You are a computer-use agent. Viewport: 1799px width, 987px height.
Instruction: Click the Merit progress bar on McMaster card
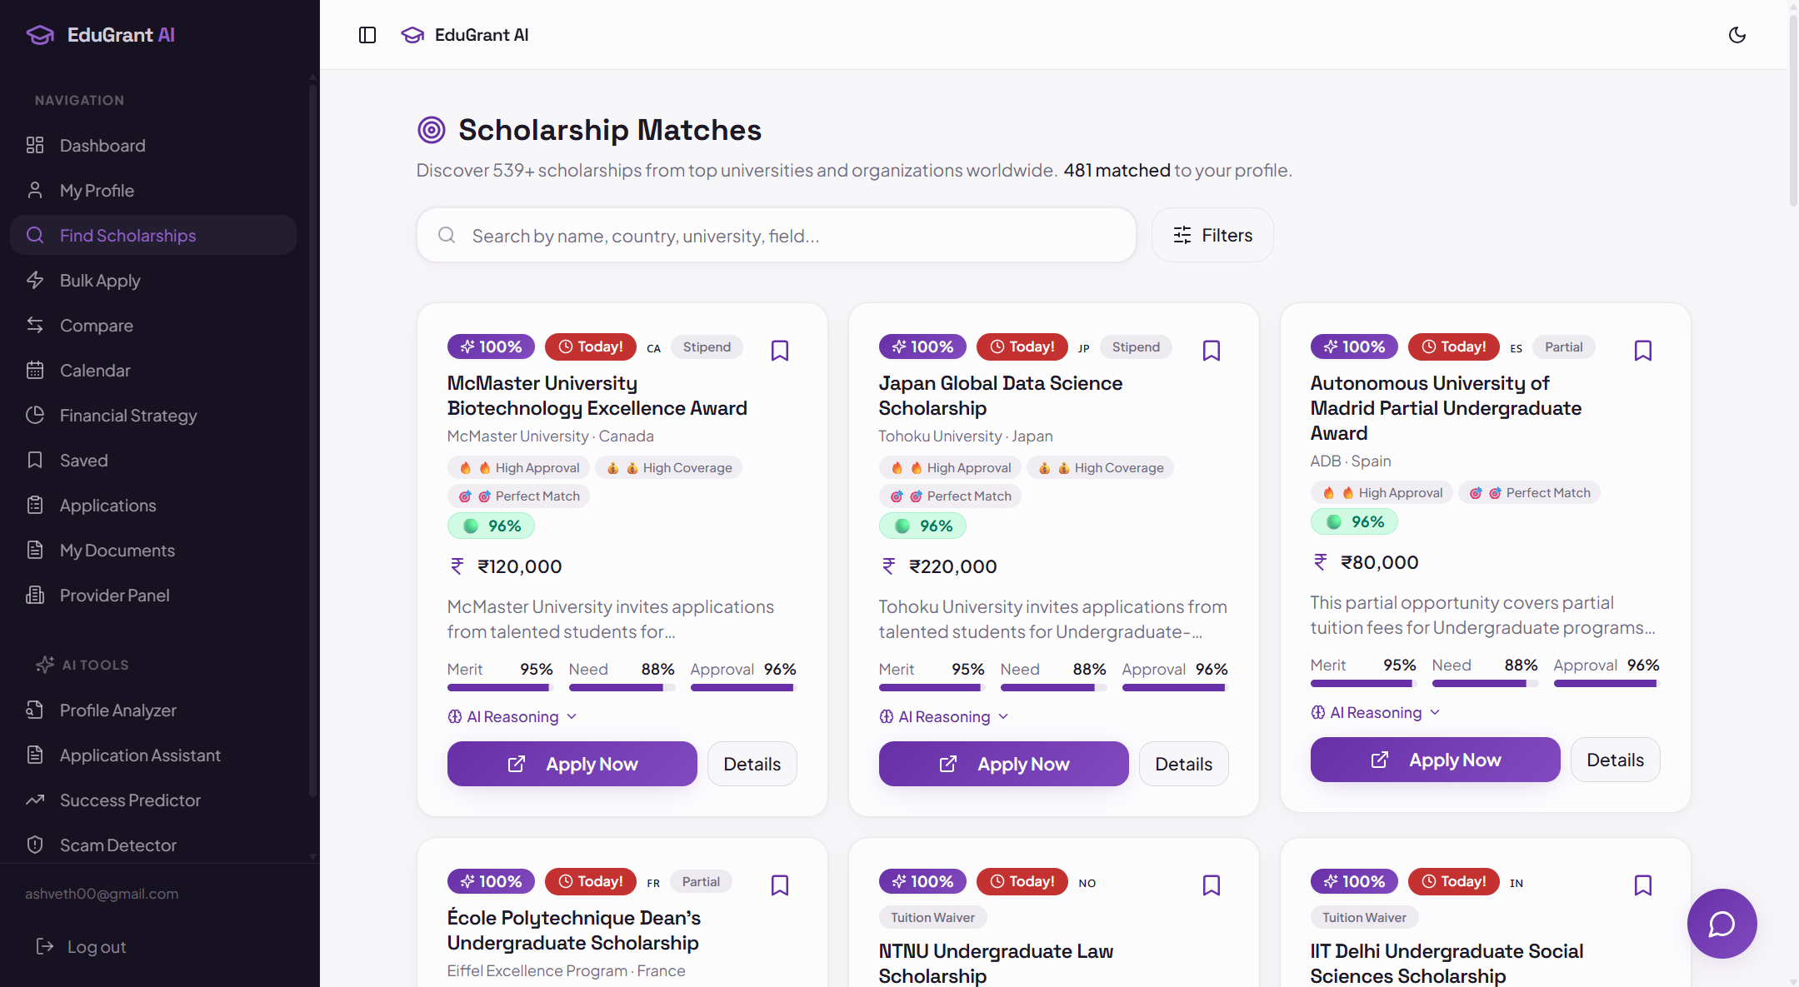pyautogui.click(x=500, y=688)
